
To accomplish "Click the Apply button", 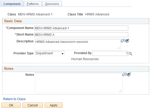I will pyautogui.click(x=54, y=105).
